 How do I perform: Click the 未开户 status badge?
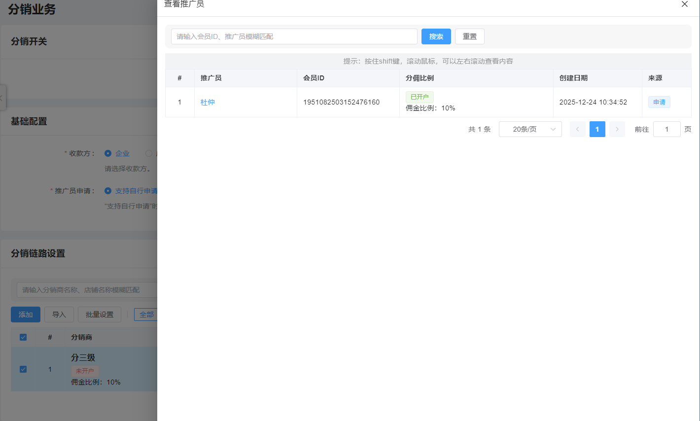[x=84, y=370]
